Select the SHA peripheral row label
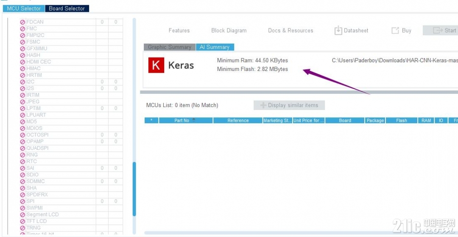458x237 pixels. tap(31, 188)
